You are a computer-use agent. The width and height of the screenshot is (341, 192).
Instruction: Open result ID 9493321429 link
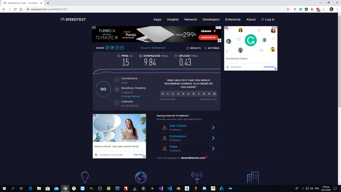click(159, 48)
